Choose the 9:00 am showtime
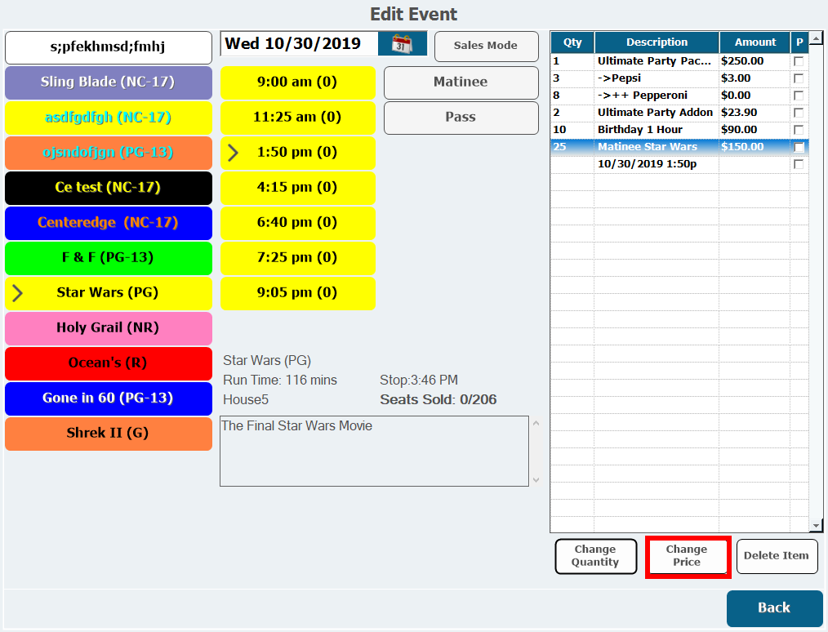Image resolution: width=828 pixels, height=632 pixels. tap(297, 82)
